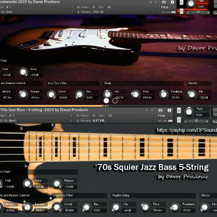Click Tune knob of Stratocaster instrument
This screenshot has height=217, width=217.
click(191, 3)
